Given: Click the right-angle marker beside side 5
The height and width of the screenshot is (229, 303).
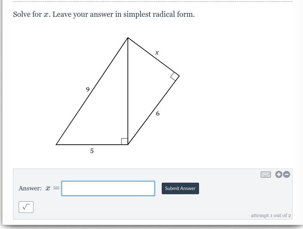Looking at the screenshot, I should pos(124,141).
